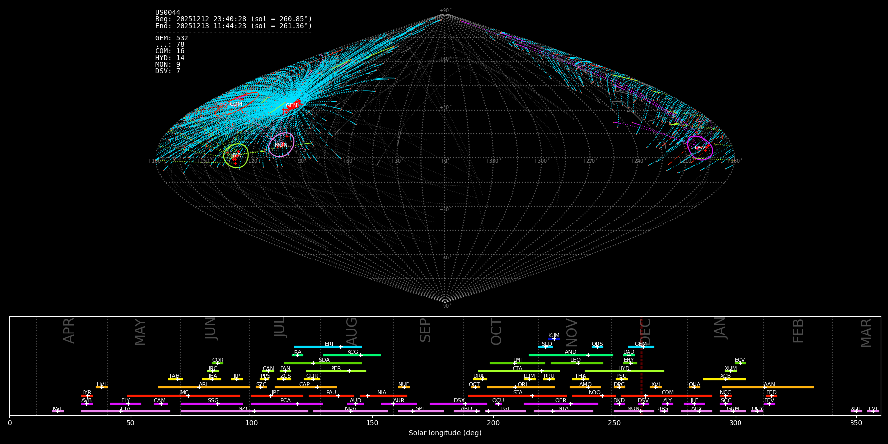Click the LYR shower label on timeline
This screenshot has height=444, width=888.
[87, 393]
